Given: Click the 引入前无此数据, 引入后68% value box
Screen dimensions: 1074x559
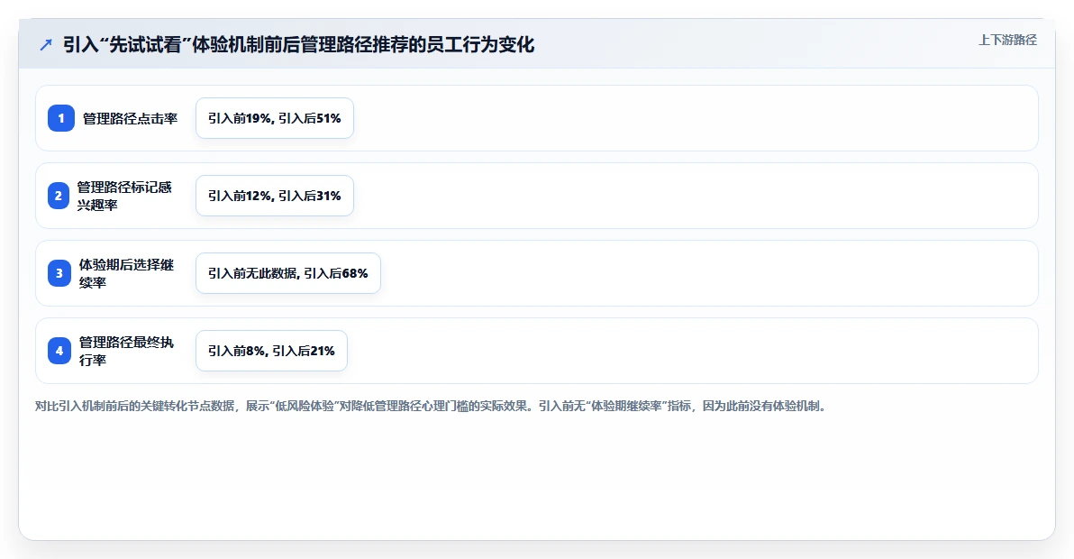Looking at the screenshot, I should (x=288, y=272).
